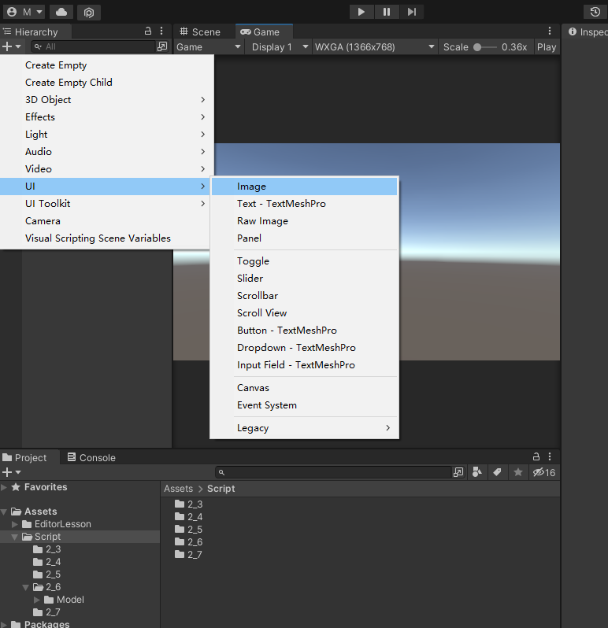Create a UI Slider

point(304,279)
